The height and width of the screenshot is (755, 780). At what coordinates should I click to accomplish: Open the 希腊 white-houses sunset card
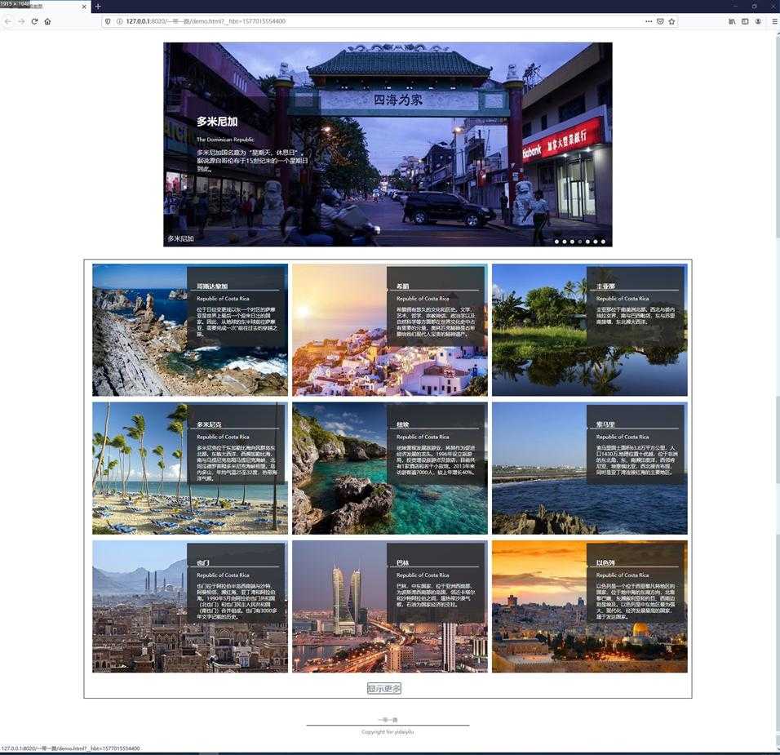[390, 330]
